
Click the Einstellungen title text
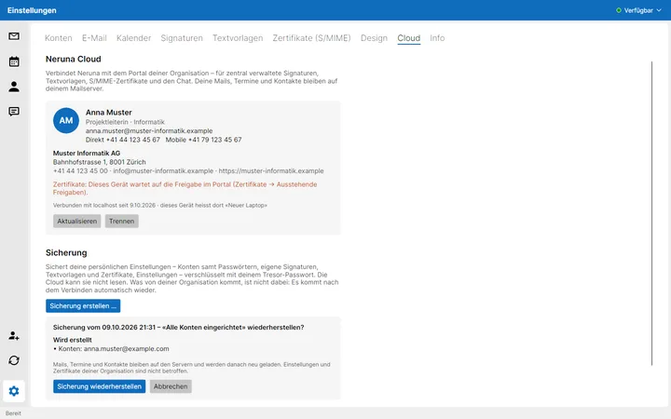click(32, 10)
